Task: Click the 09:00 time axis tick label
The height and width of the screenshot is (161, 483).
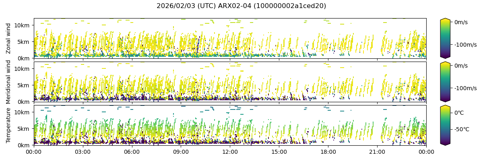Action: pos(181,152)
